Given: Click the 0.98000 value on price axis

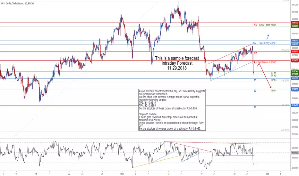Looking at the screenshot, I should pyautogui.click(x=295, y=120).
